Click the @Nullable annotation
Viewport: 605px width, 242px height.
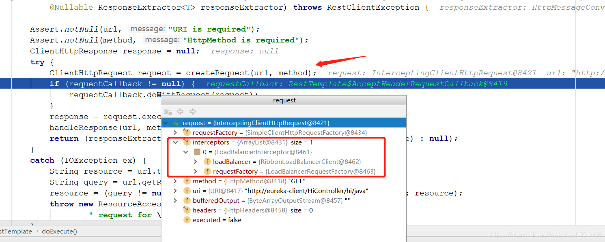coord(71,7)
